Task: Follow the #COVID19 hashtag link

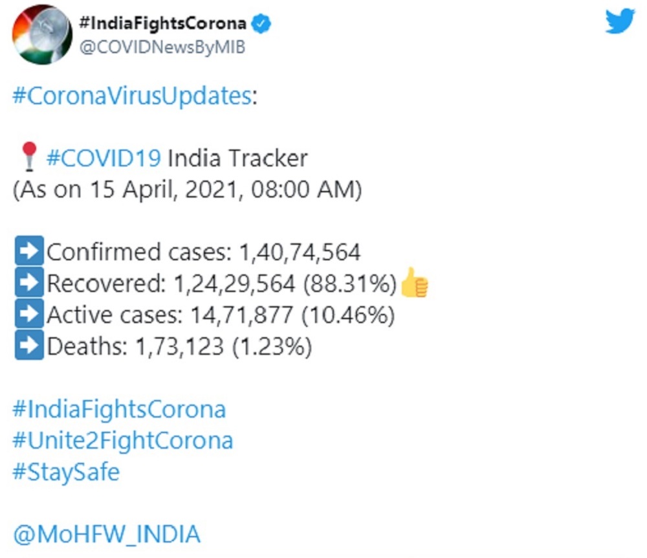Action: point(104,158)
